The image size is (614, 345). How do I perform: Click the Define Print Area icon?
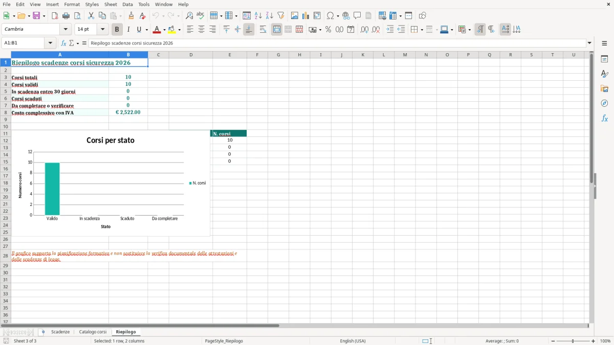(382, 16)
